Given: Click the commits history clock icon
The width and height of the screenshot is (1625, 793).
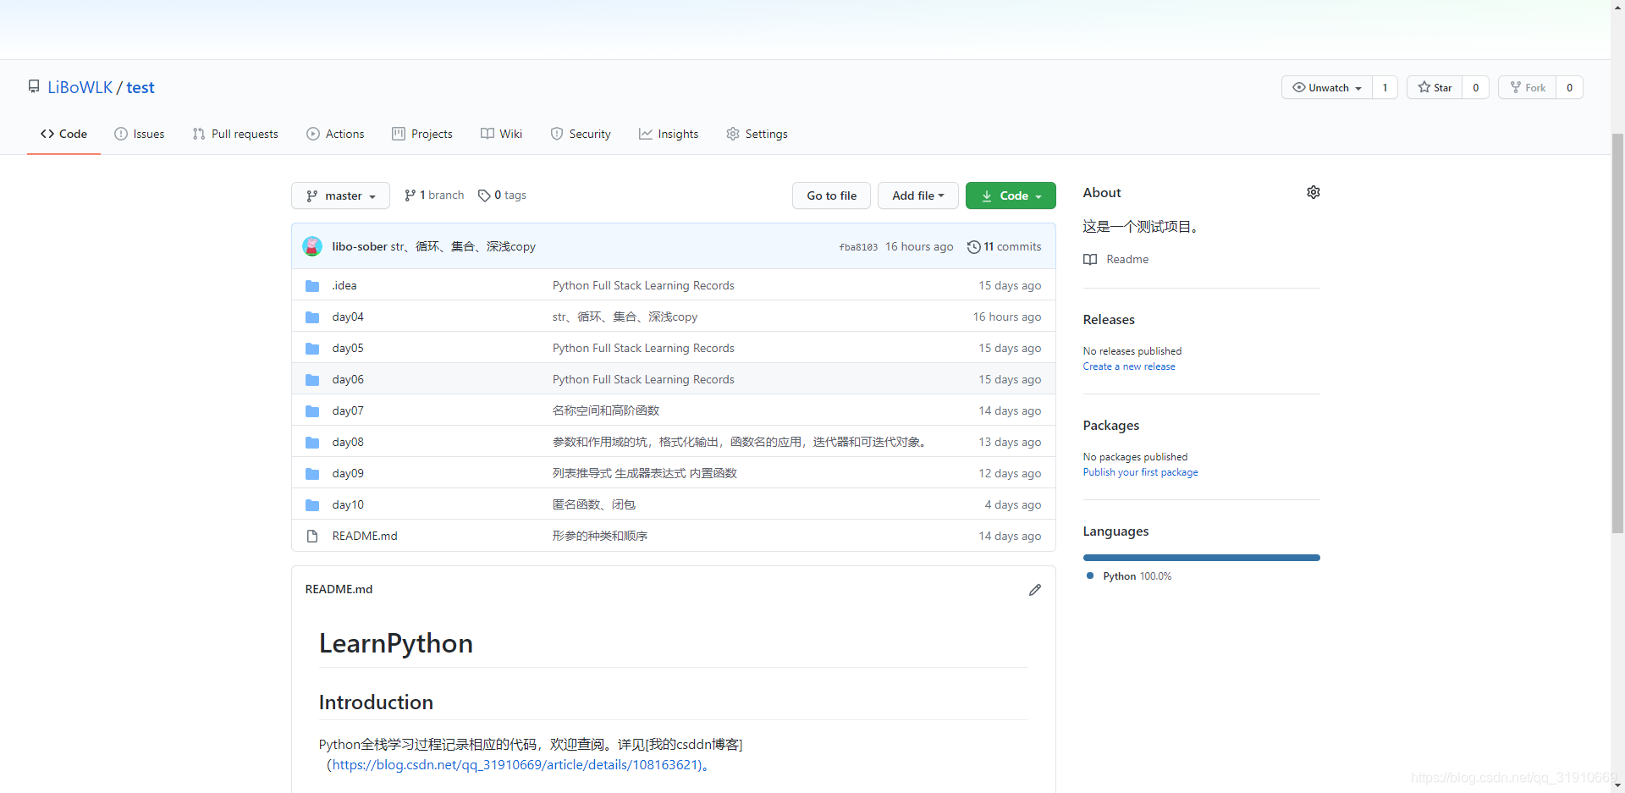Looking at the screenshot, I should click(x=974, y=247).
